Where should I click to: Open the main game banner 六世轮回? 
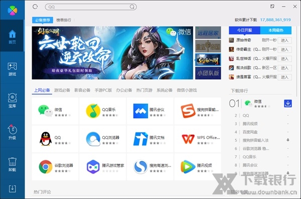click(x=112, y=53)
